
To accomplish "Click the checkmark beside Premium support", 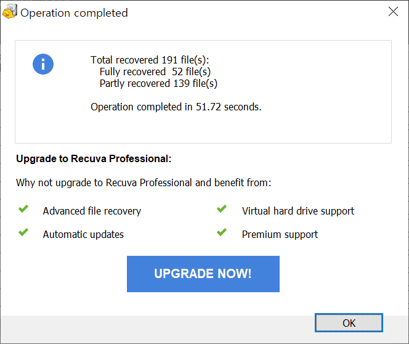I will (x=222, y=232).
